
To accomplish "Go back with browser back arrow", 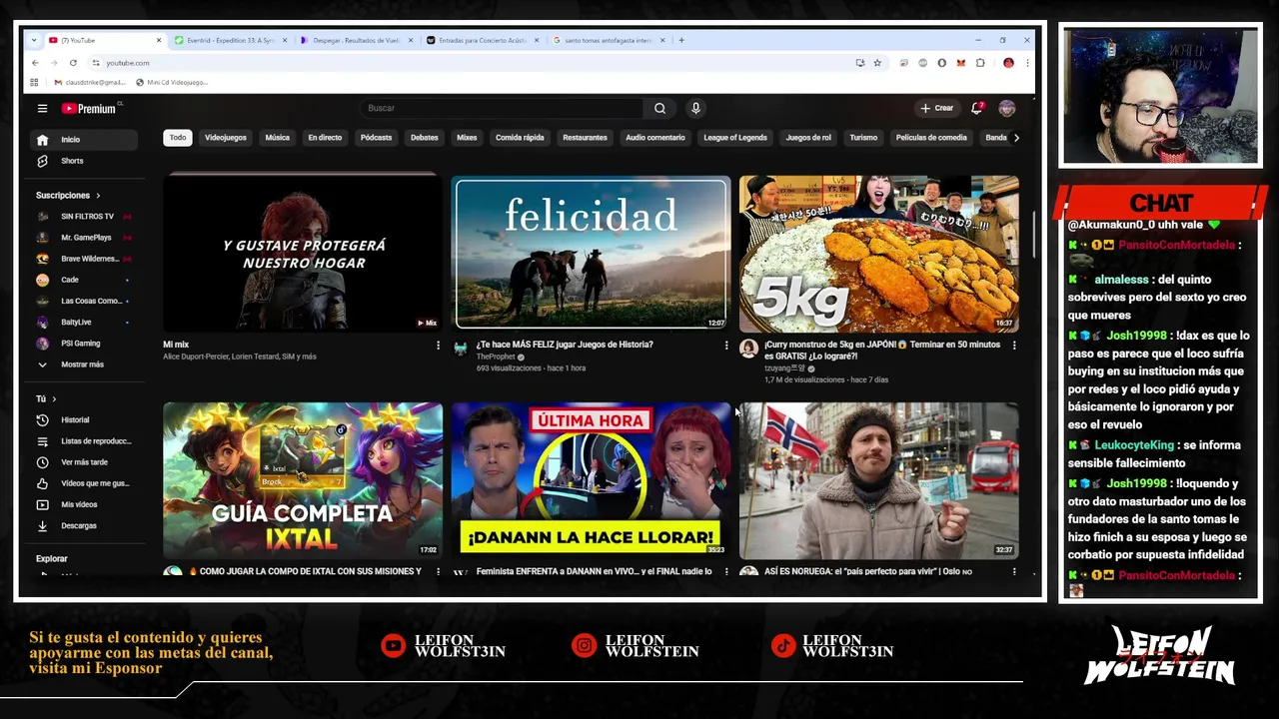I will point(36,63).
